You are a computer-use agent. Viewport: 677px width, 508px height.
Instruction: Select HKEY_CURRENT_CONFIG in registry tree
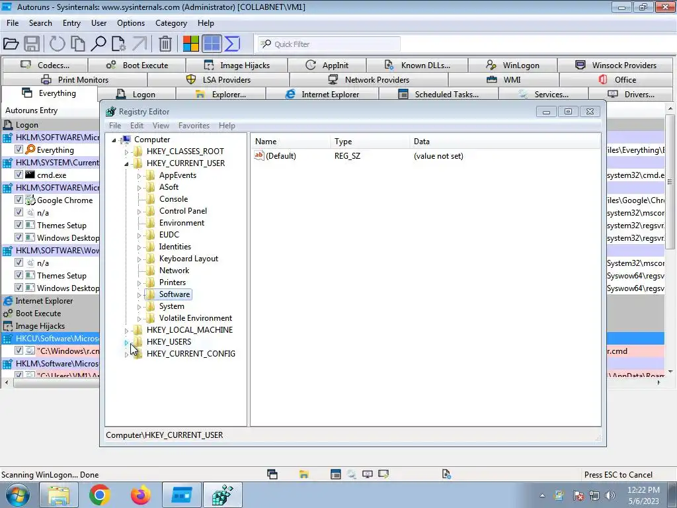[191, 353]
